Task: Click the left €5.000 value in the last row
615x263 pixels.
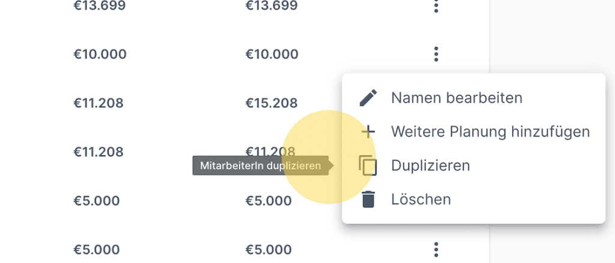Action: [96, 249]
